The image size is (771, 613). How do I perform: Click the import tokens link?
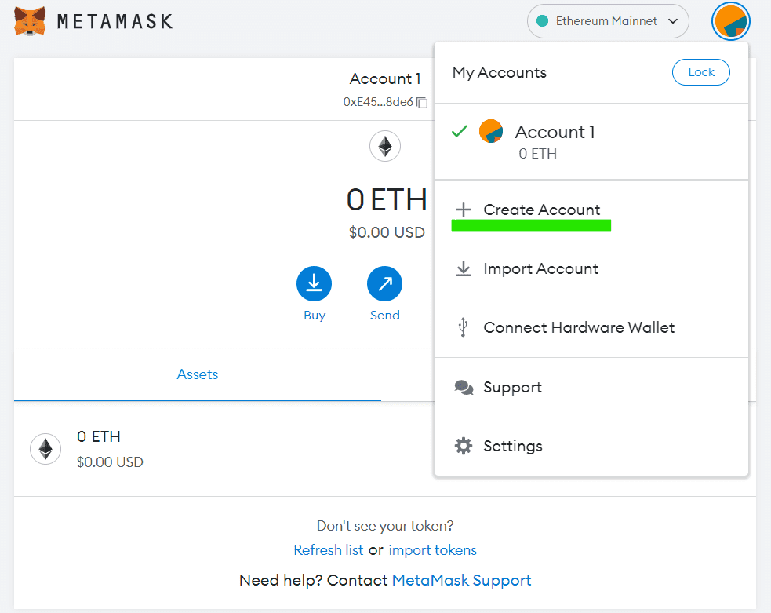[x=433, y=549]
